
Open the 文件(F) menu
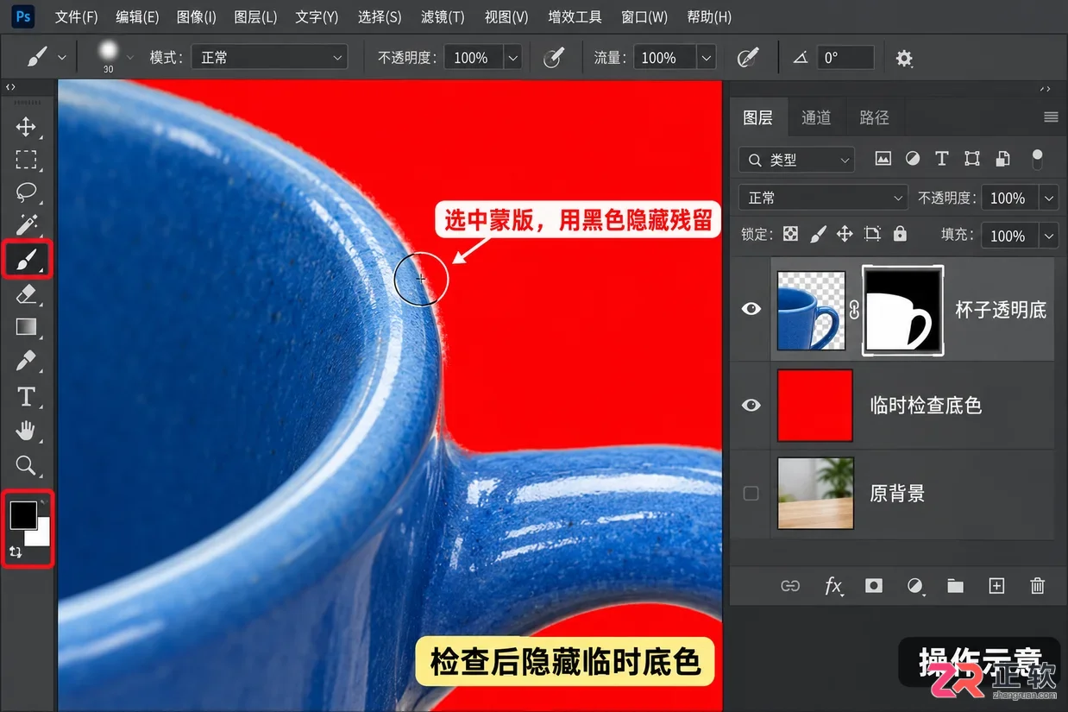(77, 16)
